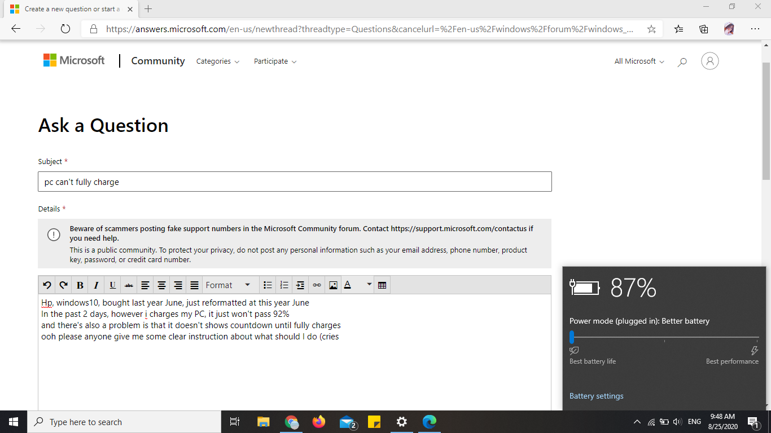
Task: Click the taskbar search box
Action: click(124, 422)
